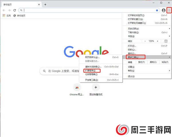Click 添加快捷方式 add shortcut button
Image resolution: width=172 pixels, height=137 pixels.
point(96,87)
